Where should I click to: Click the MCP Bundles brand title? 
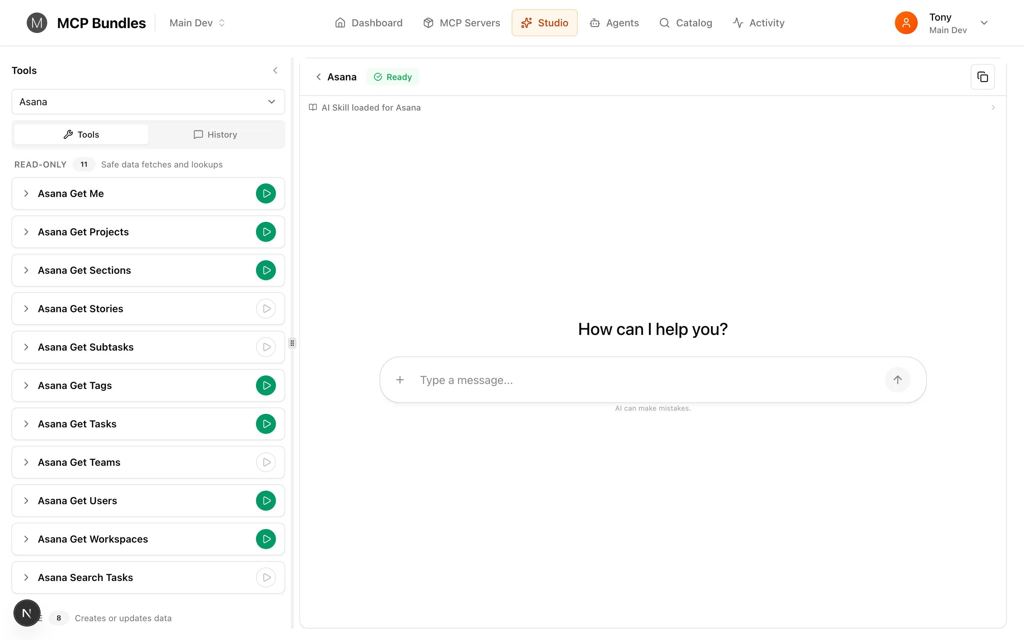pyautogui.click(x=102, y=23)
